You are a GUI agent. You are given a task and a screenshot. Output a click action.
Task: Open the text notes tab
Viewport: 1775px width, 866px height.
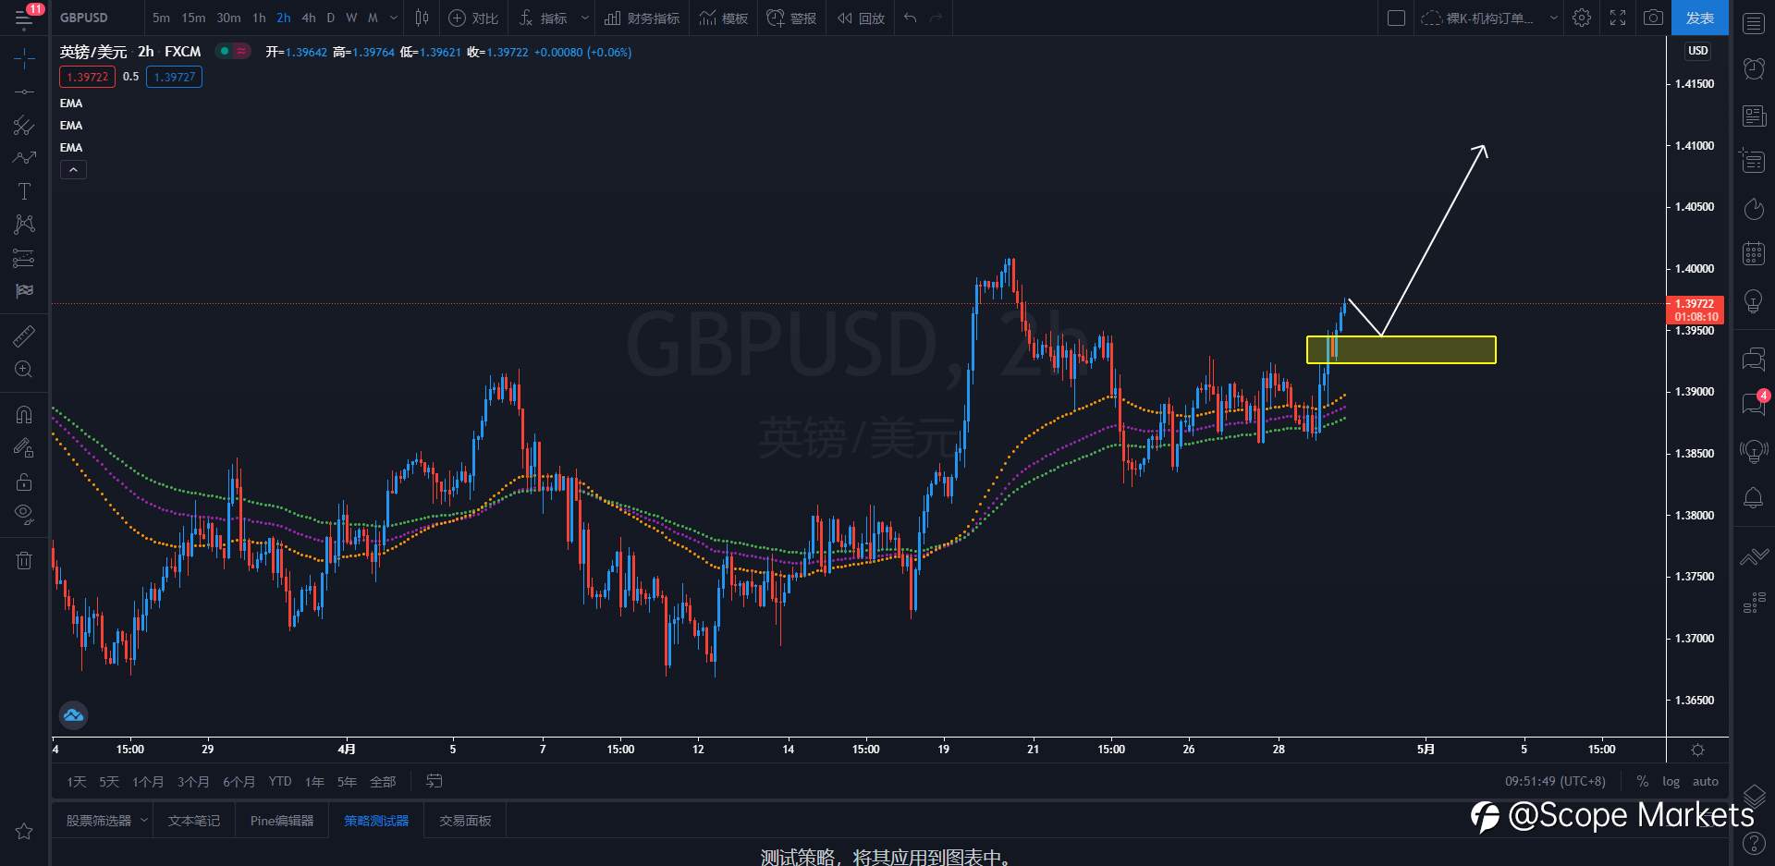(194, 821)
